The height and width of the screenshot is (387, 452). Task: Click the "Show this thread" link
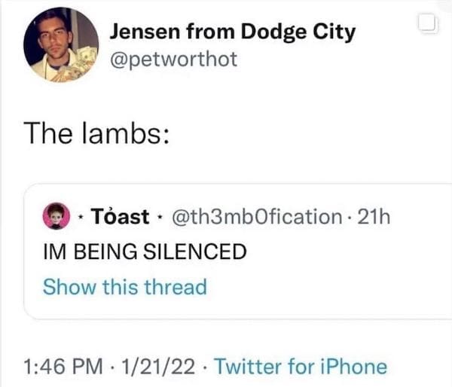[124, 287]
